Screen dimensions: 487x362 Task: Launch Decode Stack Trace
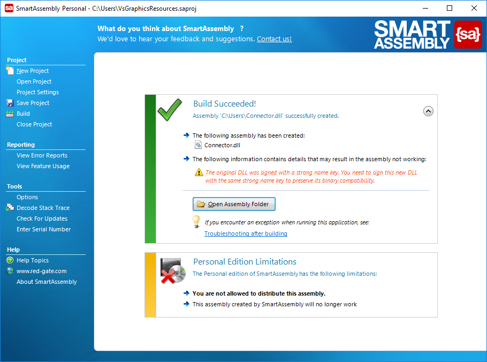point(43,208)
